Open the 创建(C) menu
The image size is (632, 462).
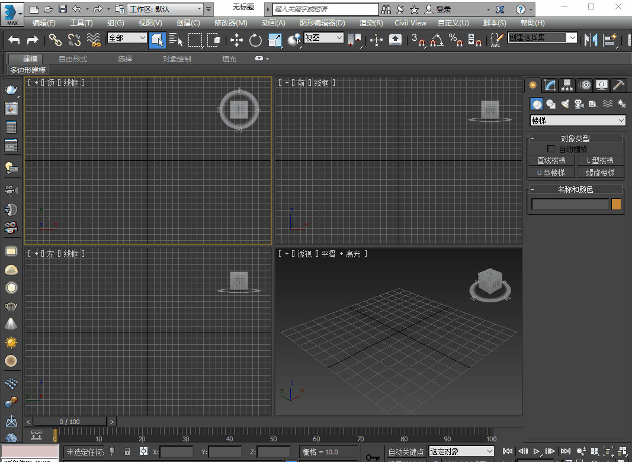coord(188,23)
